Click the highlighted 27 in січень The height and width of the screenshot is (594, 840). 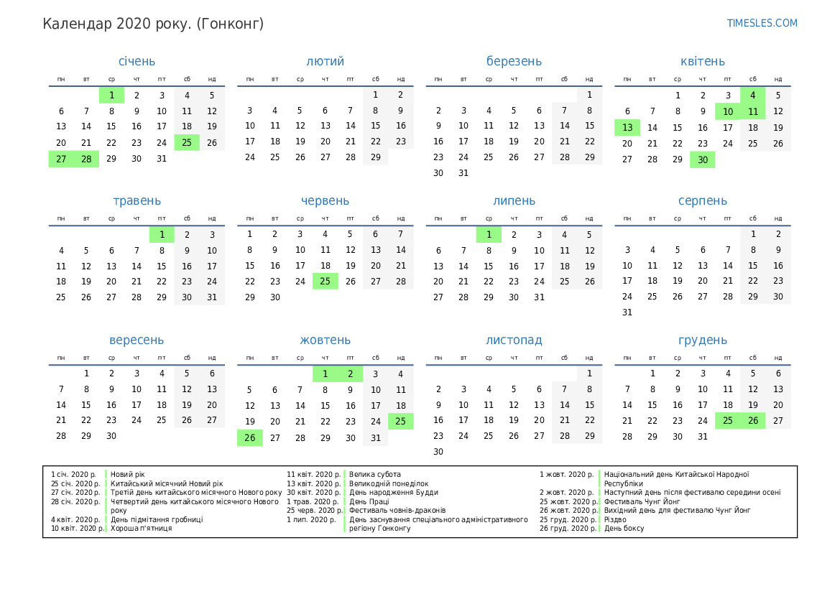click(x=61, y=159)
